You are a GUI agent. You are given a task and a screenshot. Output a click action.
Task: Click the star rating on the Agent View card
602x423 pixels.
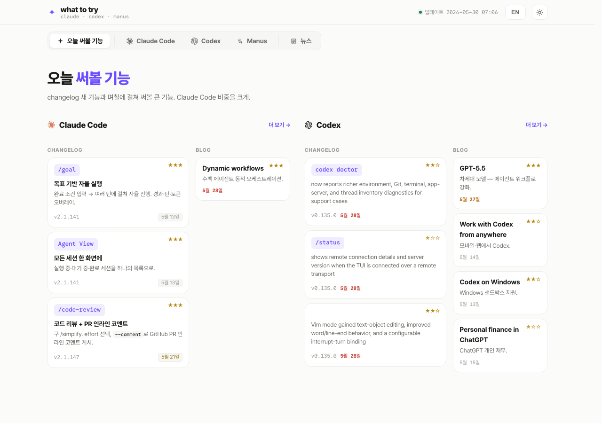coord(175,239)
